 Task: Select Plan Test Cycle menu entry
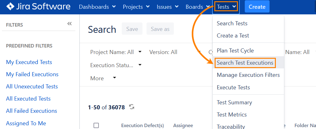[248, 51]
